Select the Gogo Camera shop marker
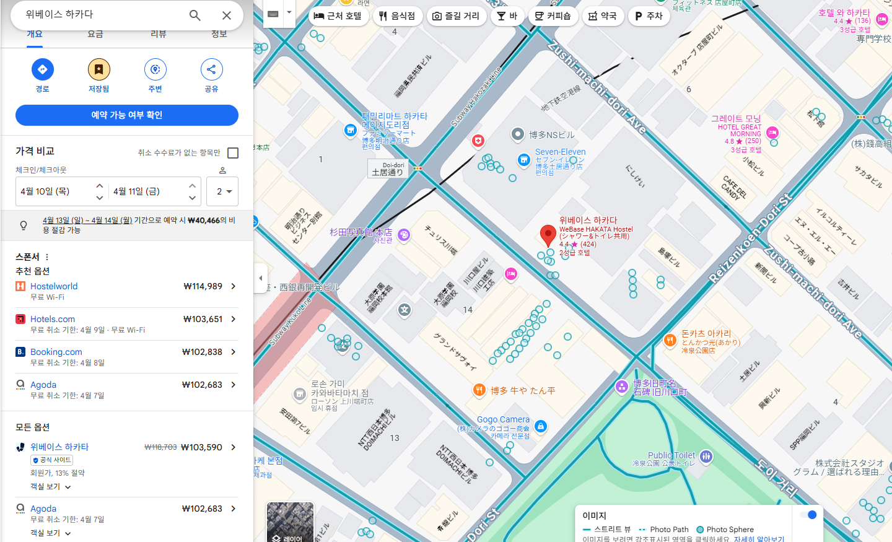Viewport: 892px width, 542px height. click(x=541, y=426)
